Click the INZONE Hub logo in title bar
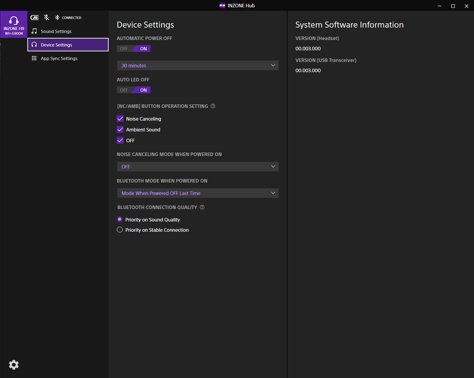 [x=222, y=6]
